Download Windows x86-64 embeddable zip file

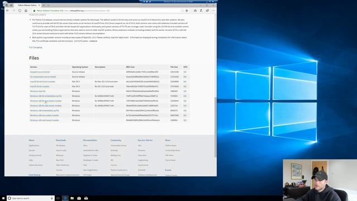46,96
